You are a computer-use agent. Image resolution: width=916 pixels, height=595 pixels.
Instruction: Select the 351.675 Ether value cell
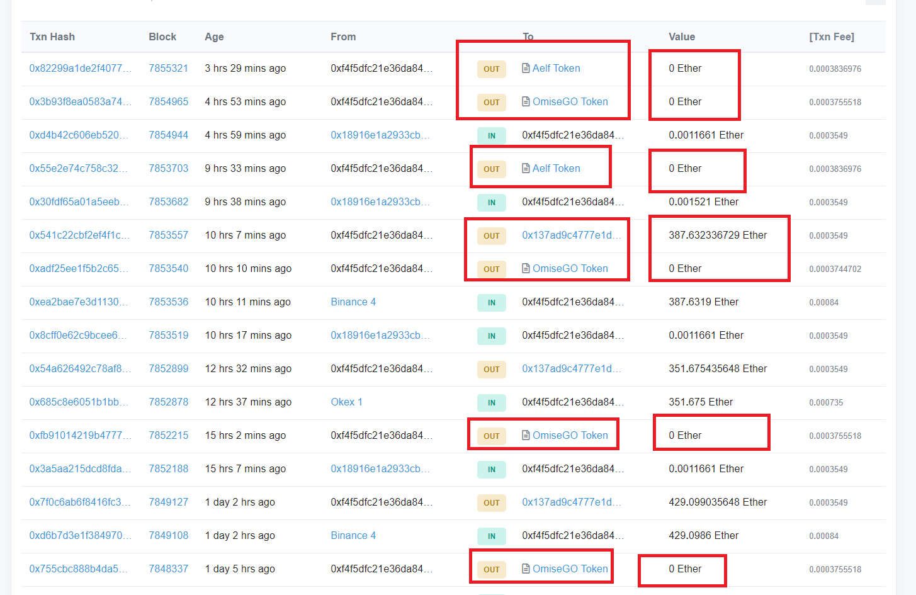pyautogui.click(x=701, y=402)
